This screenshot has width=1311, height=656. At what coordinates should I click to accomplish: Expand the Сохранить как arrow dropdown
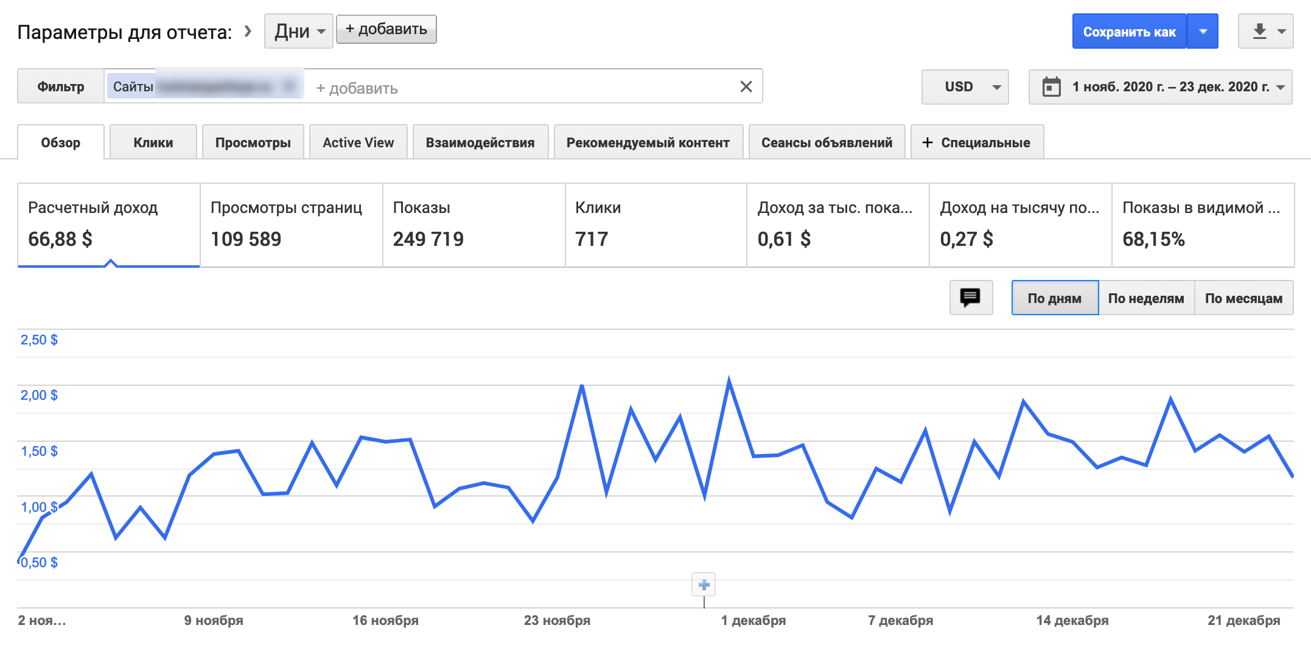tap(1203, 31)
